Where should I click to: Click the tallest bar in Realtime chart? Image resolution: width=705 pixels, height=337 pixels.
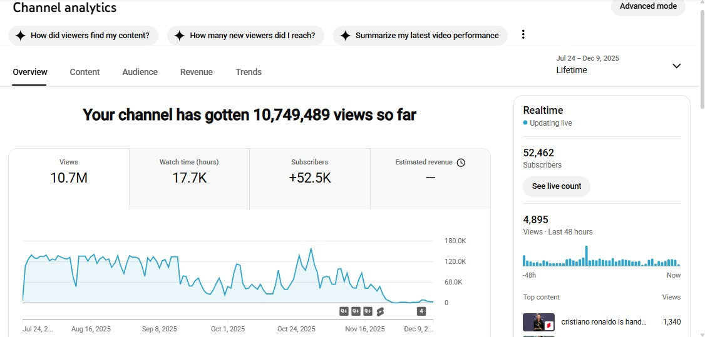point(587,256)
